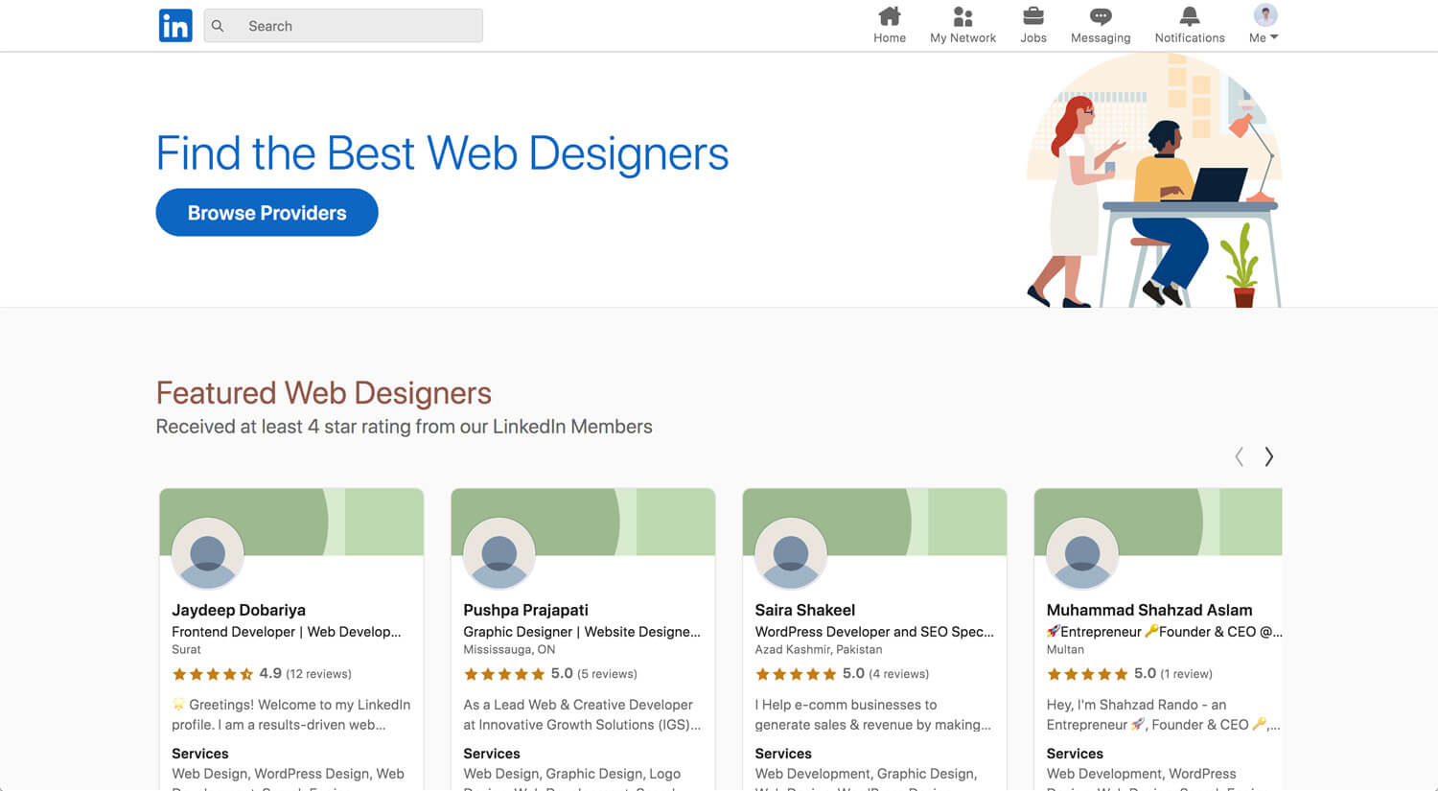Click the Me profile photo

(1265, 15)
